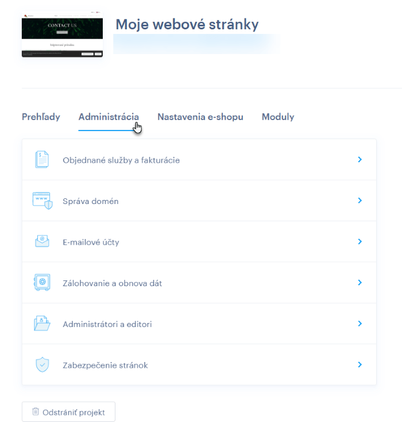Image resolution: width=402 pixels, height=435 pixels.
Task: Click the folder icon for Administrátori a editori
Action: click(x=42, y=323)
